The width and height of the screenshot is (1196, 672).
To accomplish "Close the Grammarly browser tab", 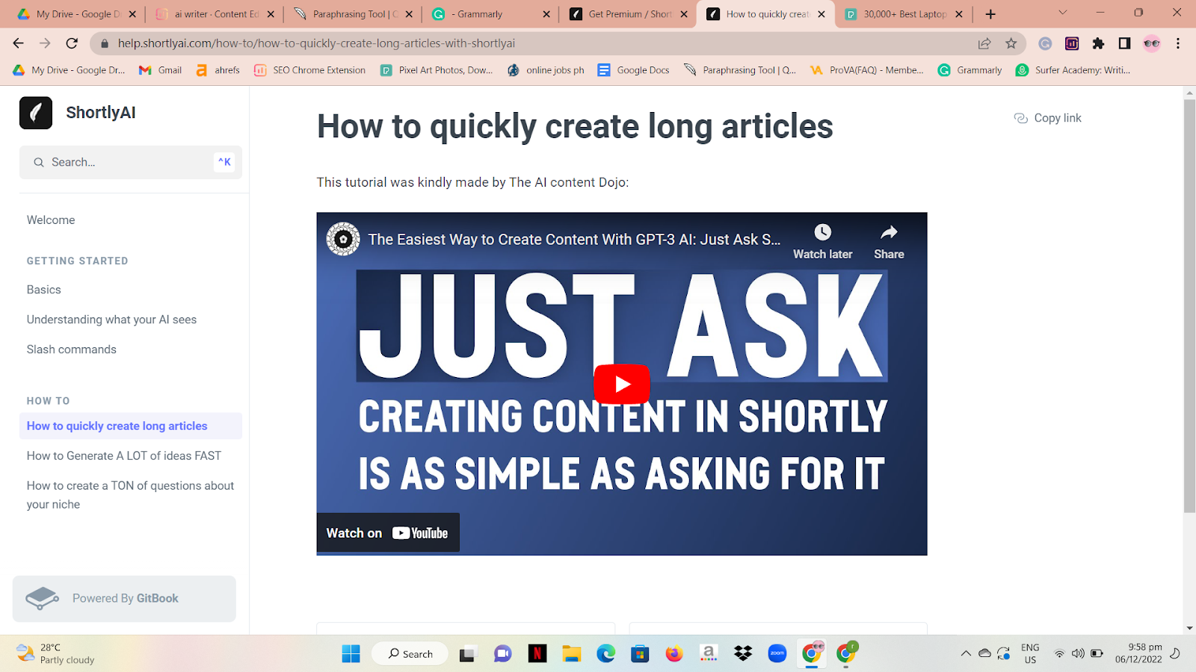I will coord(546,14).
